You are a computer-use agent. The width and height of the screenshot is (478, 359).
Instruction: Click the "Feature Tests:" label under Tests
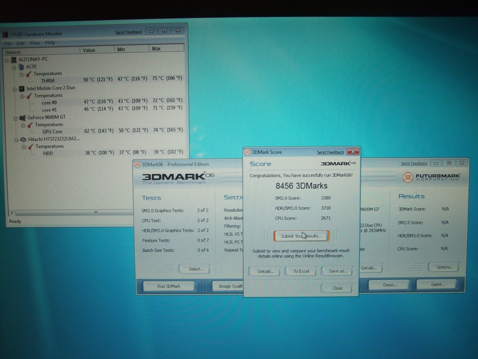(156, 241)
